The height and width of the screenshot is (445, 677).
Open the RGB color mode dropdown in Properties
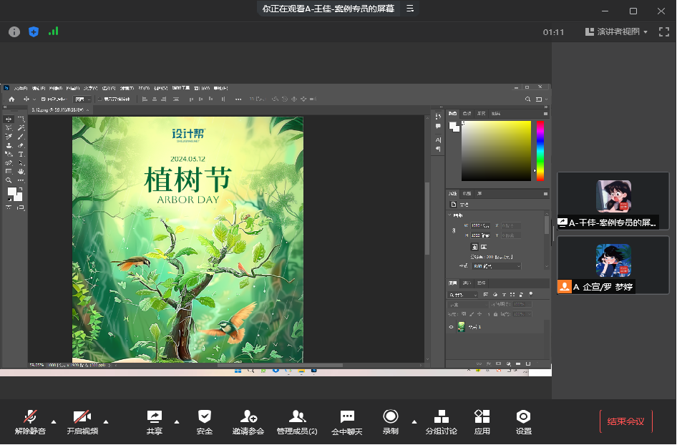pos(497,266)
